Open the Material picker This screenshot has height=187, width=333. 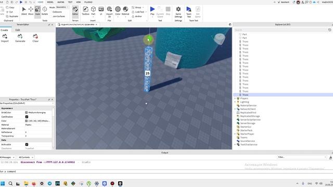click(x=125, y=11)
